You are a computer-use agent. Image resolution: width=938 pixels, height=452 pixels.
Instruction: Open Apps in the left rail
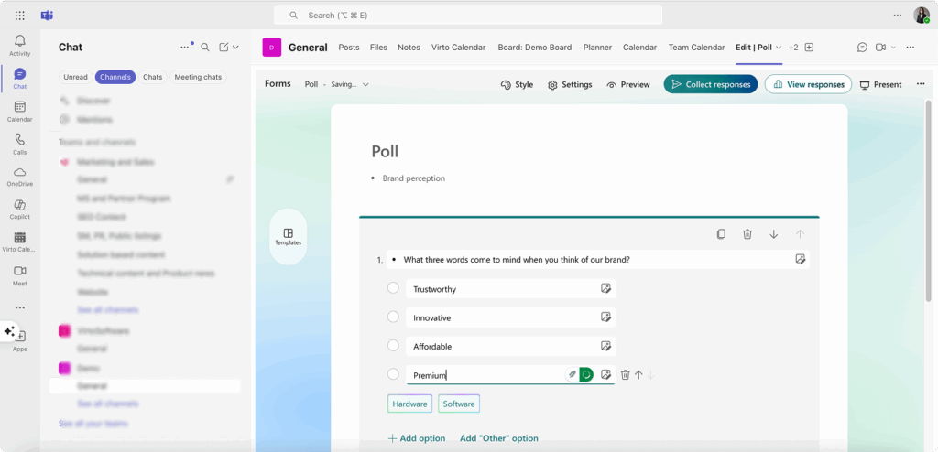(x=21, y=340)
